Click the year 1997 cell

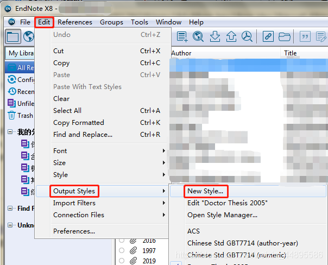149,250
